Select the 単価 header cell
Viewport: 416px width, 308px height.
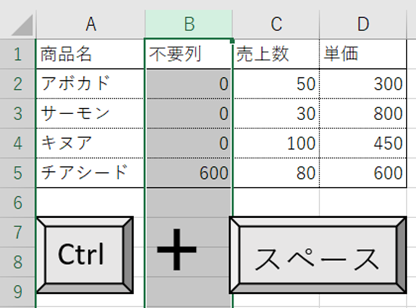[x=363, y=55]
